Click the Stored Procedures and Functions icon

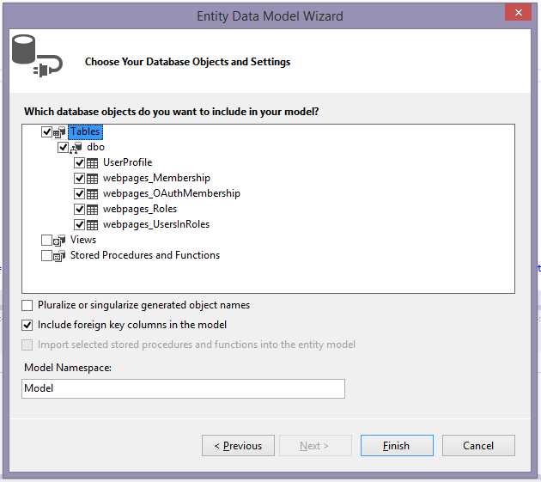pos(59,256)
